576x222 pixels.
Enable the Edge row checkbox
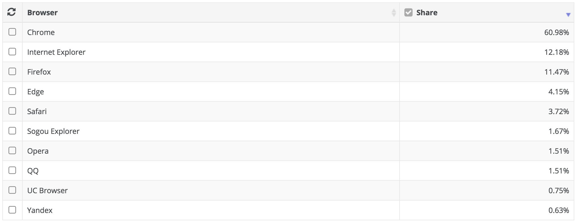12,91
